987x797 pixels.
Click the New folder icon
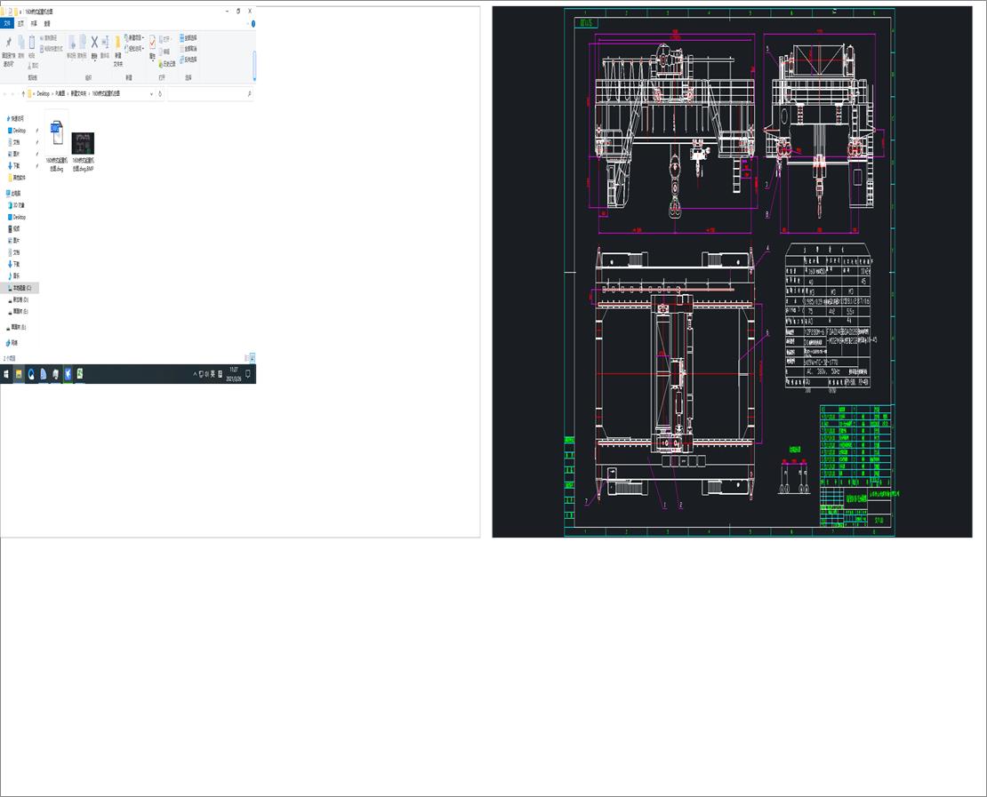[x=117, y=44]
